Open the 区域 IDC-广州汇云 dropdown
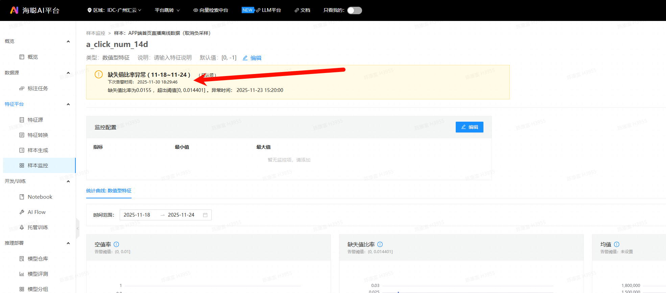This screenshot has height=293, width=666. [114, 10]
